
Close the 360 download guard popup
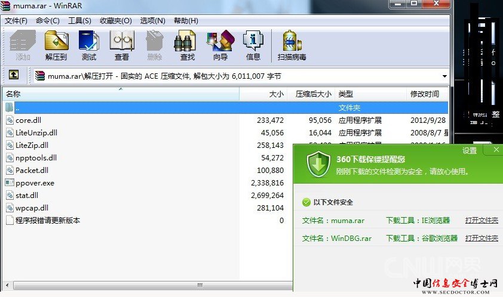coord(496,149)
